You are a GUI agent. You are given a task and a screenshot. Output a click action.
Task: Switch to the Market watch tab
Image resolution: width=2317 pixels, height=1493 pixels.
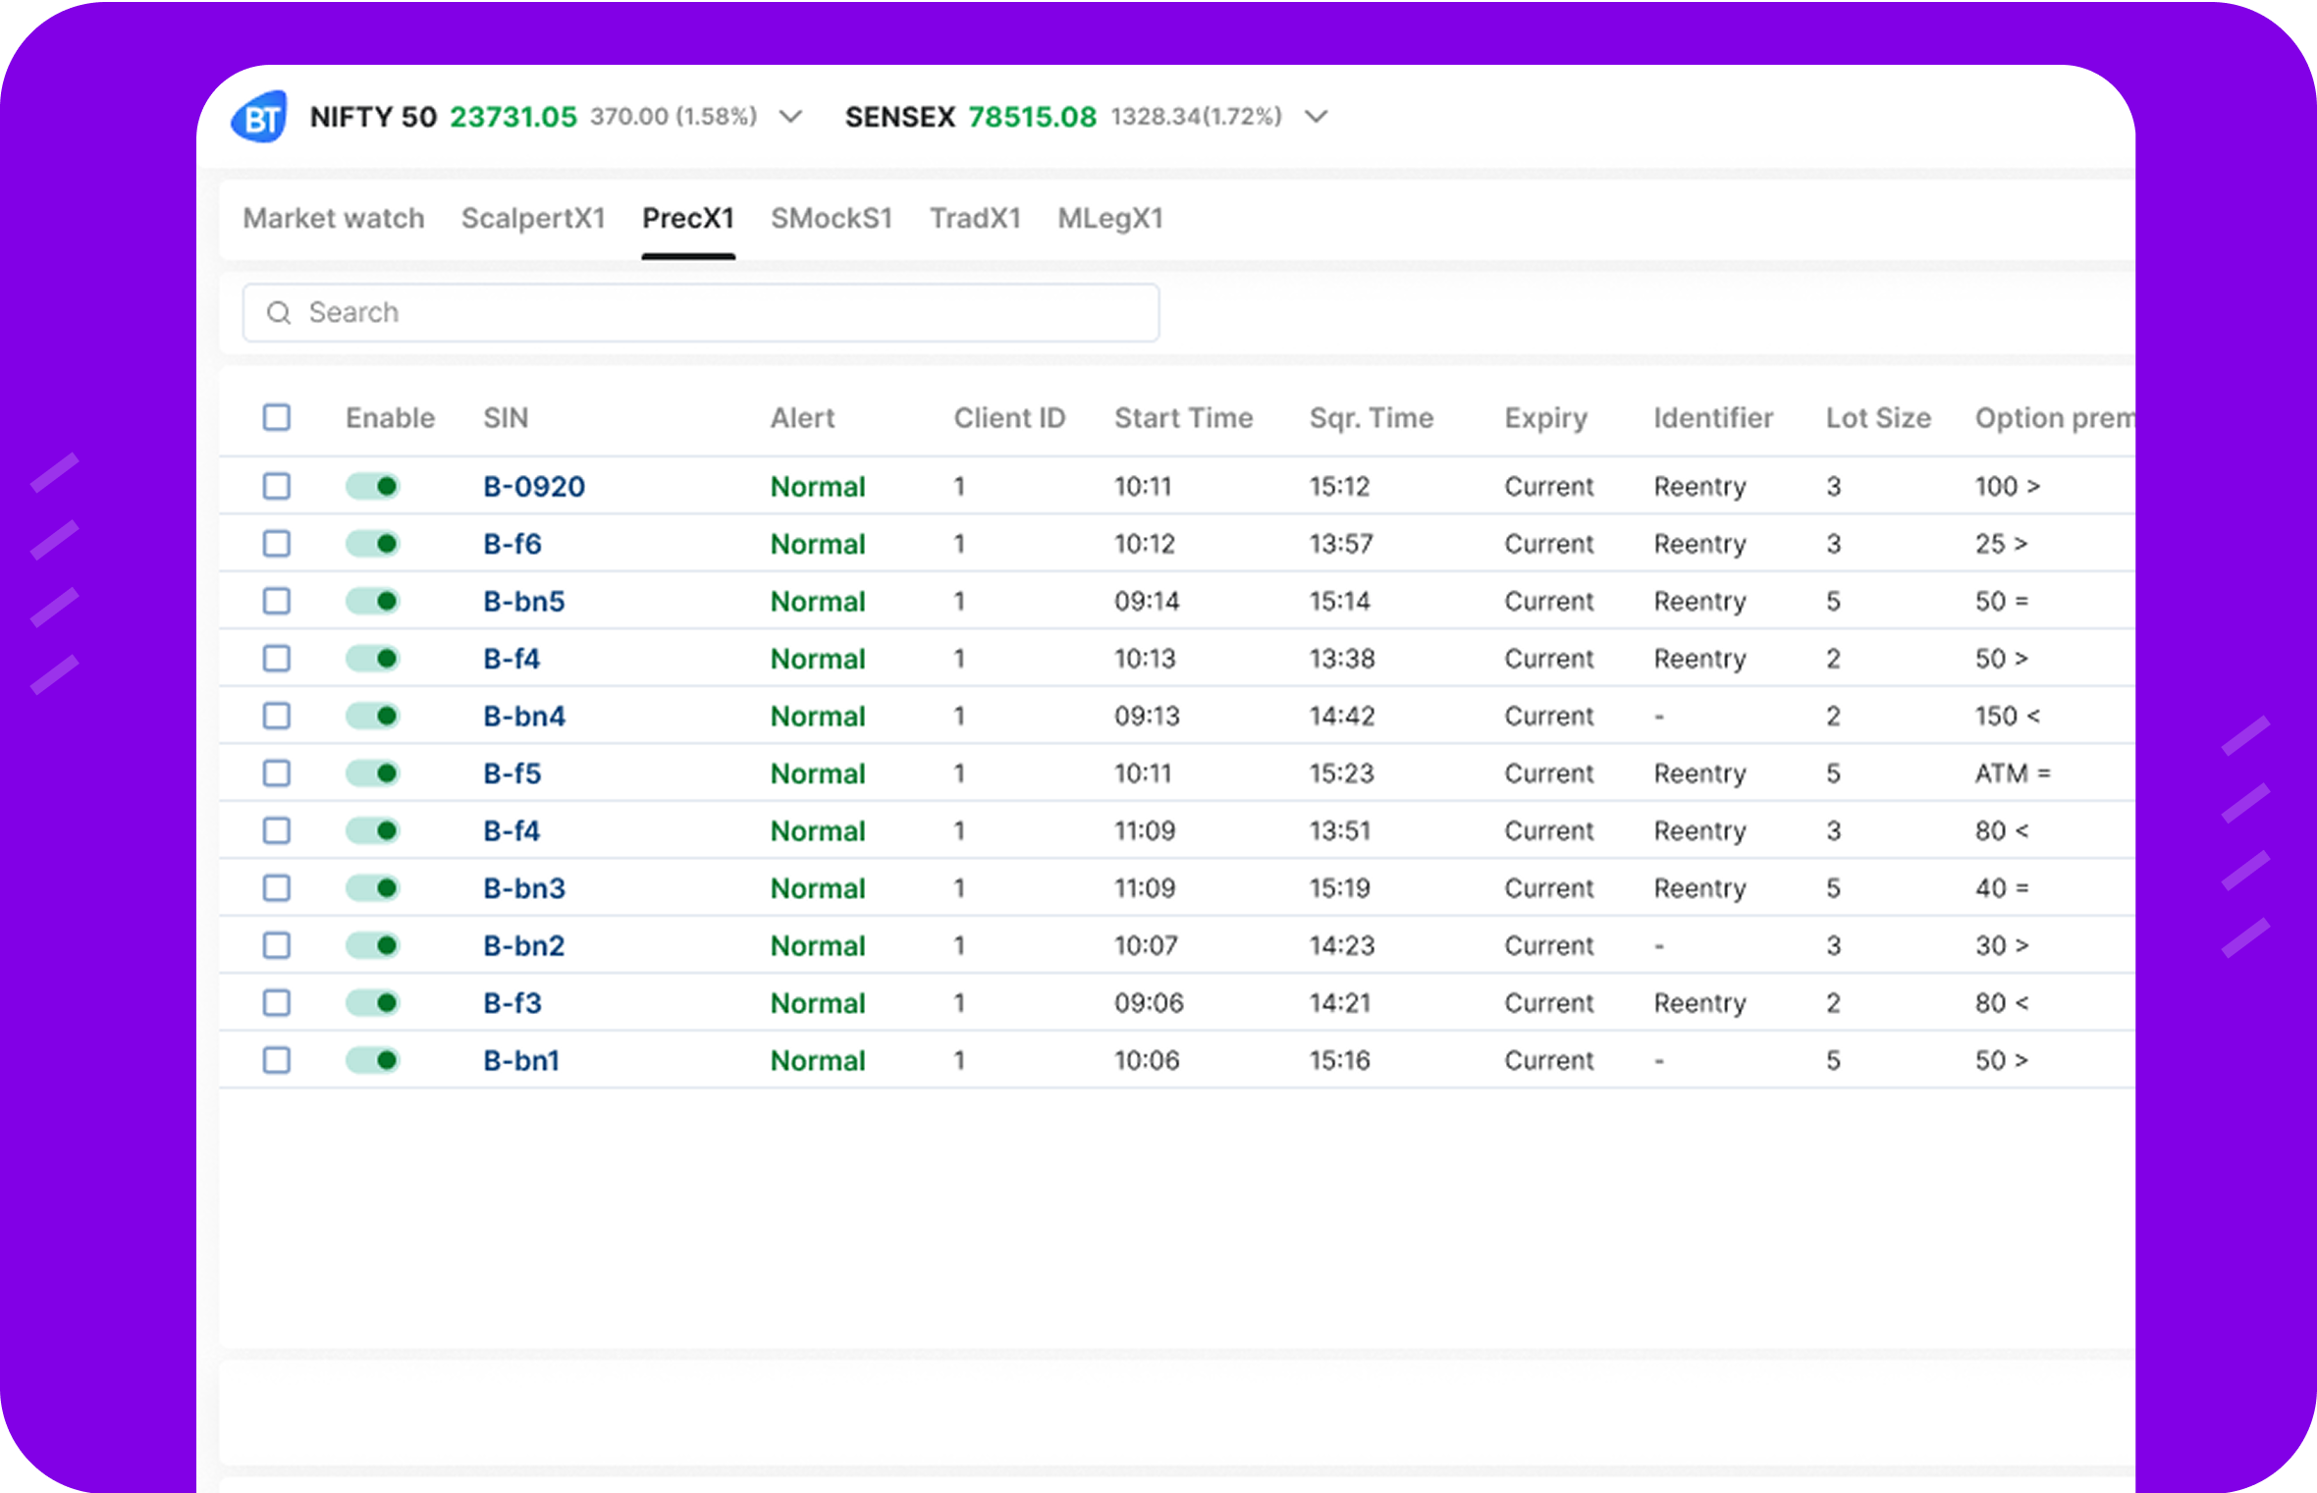(x=334, y=219)
